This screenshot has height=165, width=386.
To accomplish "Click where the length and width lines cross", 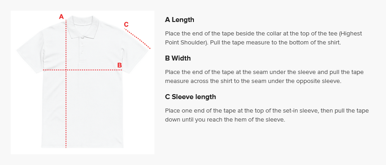I will pyautogui.click(x=66, y=70).
